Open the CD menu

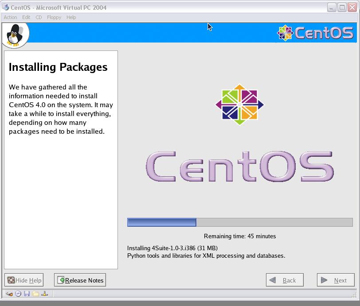click(x=39, y=17)
